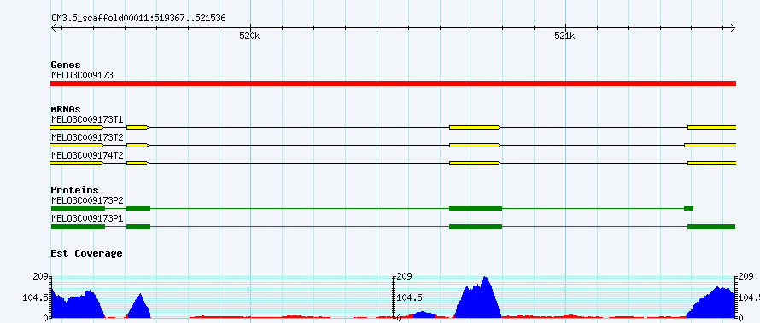This screenshot has height=323, width=760.
Task: Select the second yellow exon of MELO3C009174T2
Action: pos(137,164)
